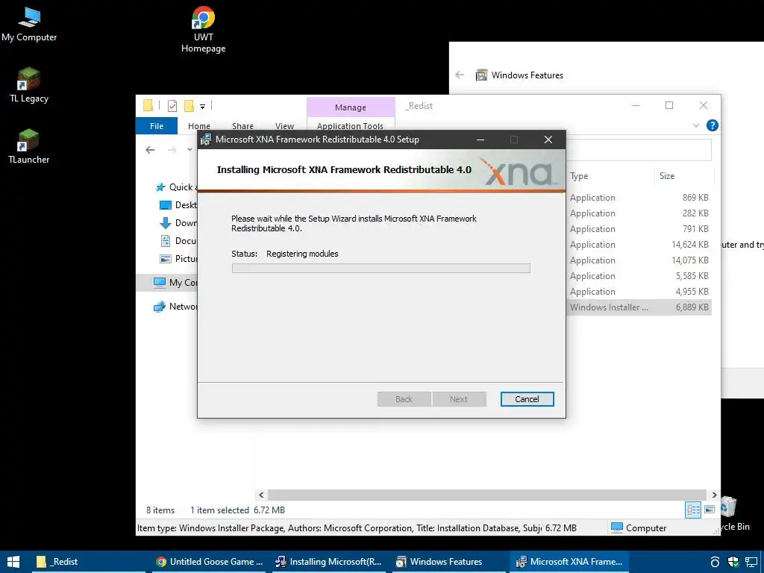Launch the TLauncher desktop shortcut

click(29, 146)
